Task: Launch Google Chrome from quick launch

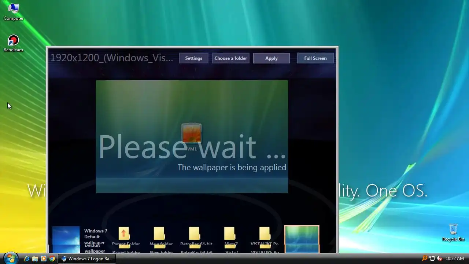Action: [x=52, y=258]
